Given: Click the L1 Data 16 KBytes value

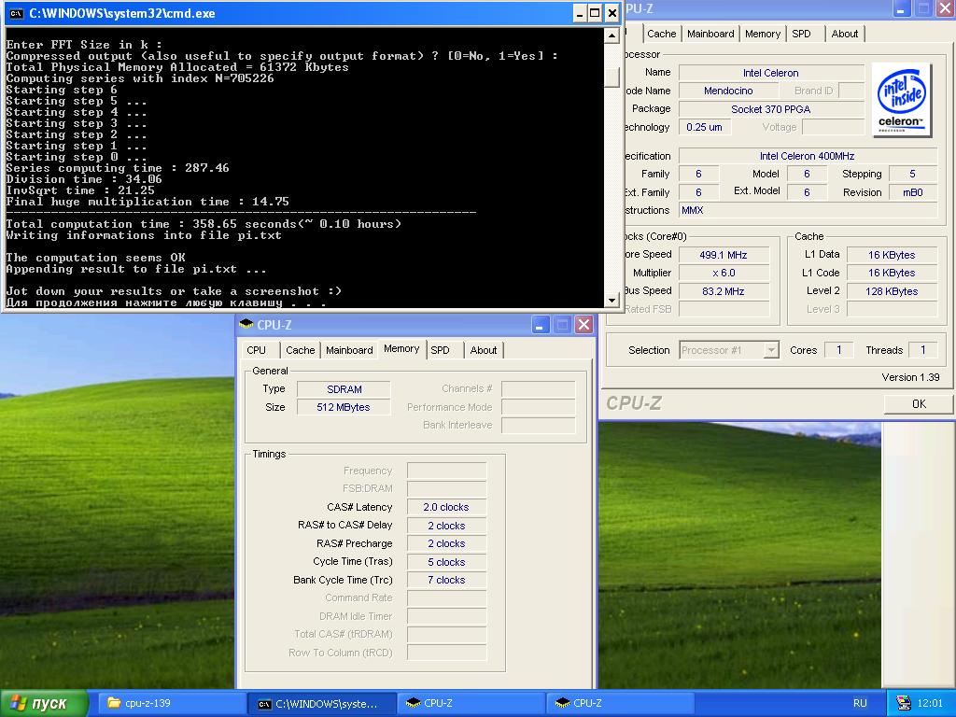Looking at the screenshot, I should [892, 255].
